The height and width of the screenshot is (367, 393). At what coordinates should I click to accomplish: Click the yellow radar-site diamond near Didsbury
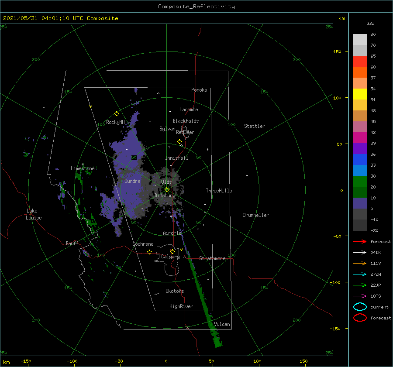167,190
